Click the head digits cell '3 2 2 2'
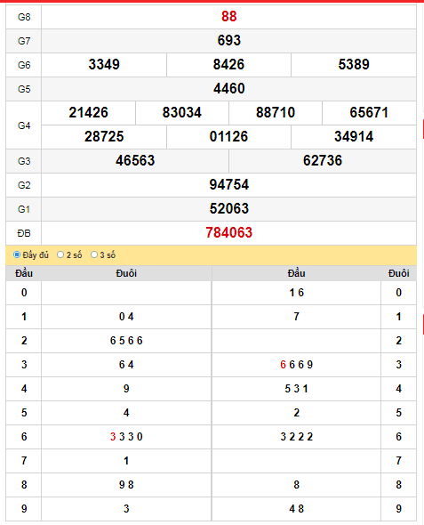This screenshot has height=525, width=424. click(x=297, y=437)
